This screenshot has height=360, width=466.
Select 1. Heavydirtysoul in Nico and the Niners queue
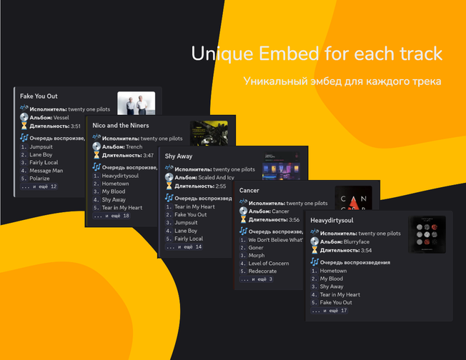tap(116, 176)
